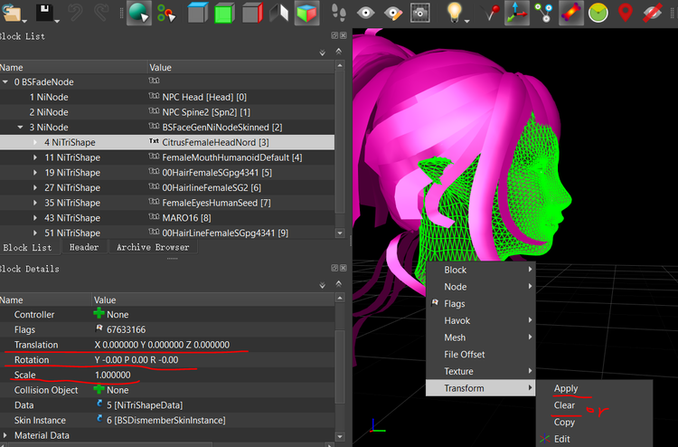Toggle Show Hidden crossed-out eye icon
The height and width of the screenshot is (447, 678).
pyautogui.click(x=652, y=13)
